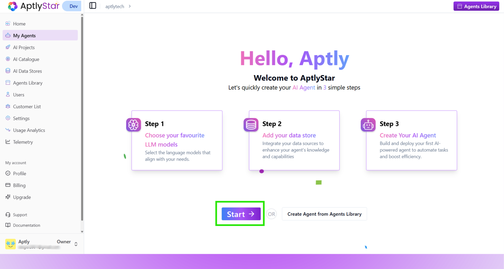
Task: Open AI Projects via its rocket icon
Action: pyautogui.click(x=8, y=47)
